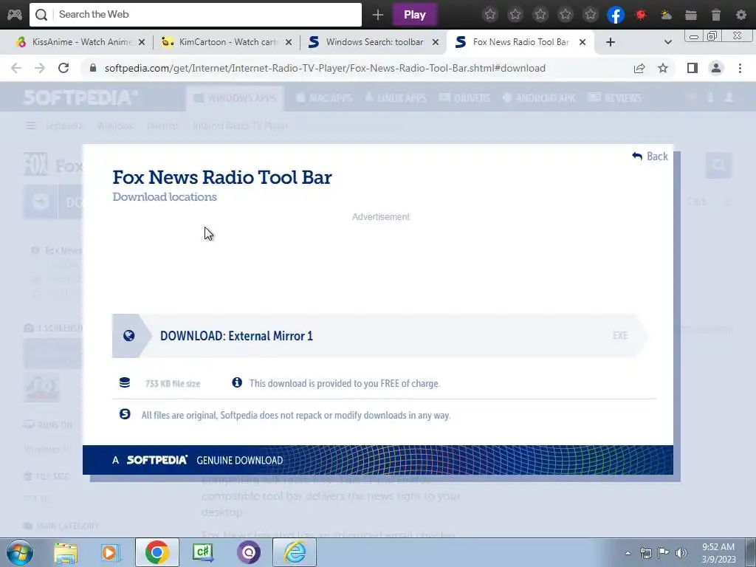Click the Search the Web input field
This screenshot has height=567, width=756.
(x=195, y=15)
